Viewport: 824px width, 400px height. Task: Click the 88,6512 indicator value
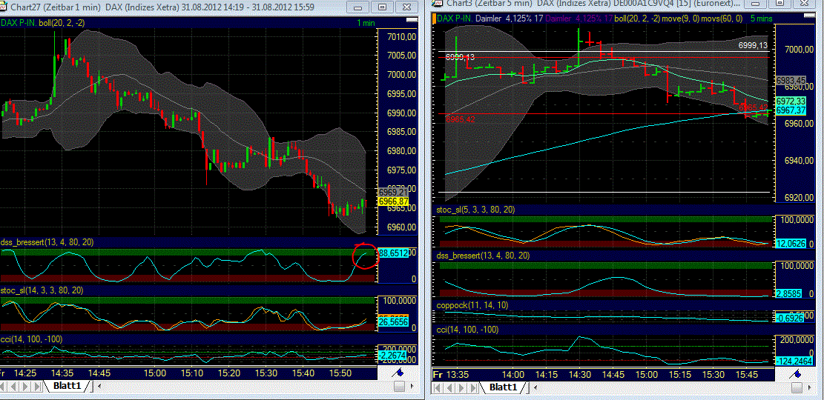(x=393, y=253)
